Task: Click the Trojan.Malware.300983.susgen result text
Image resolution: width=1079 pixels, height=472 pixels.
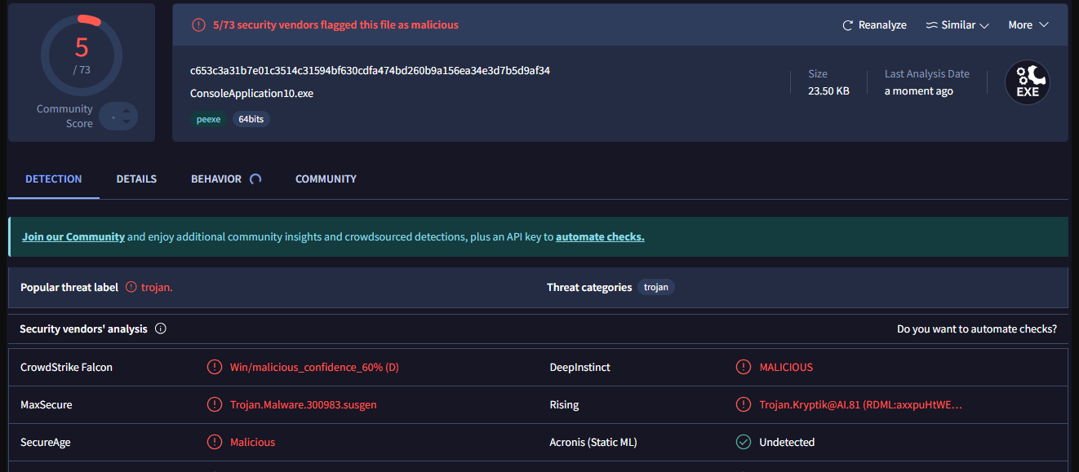Action: click(304, 405)
